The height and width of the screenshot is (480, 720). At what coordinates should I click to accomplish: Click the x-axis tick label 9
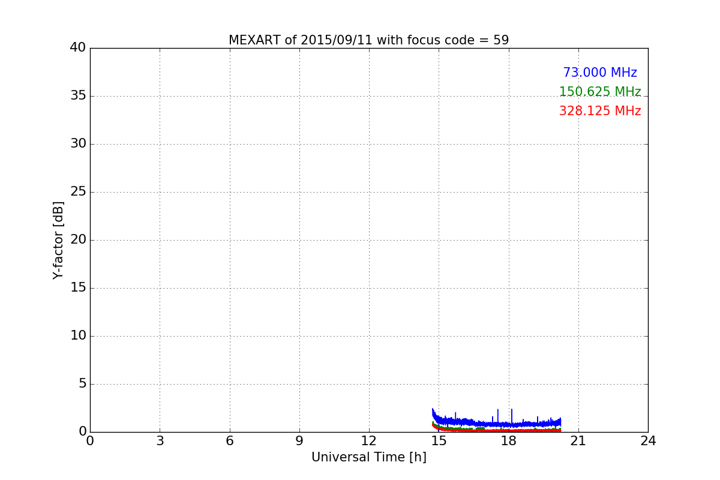299,441
